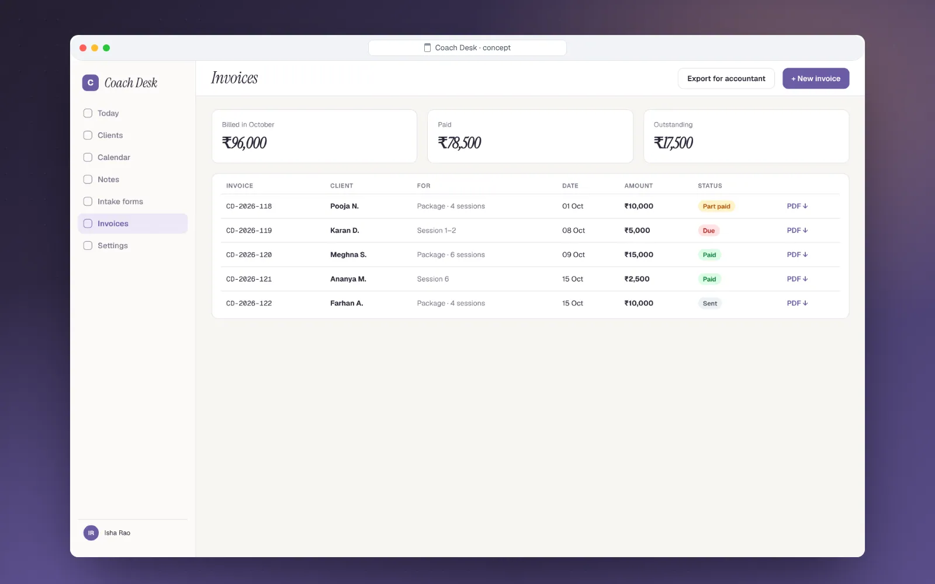Click the Coach Desk · concept title field

tap(467, 48)
